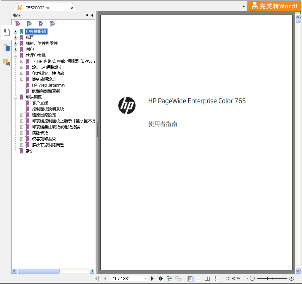
Task: Open the 軟體與韌體更新 bookmark
Action: (46, 91)
